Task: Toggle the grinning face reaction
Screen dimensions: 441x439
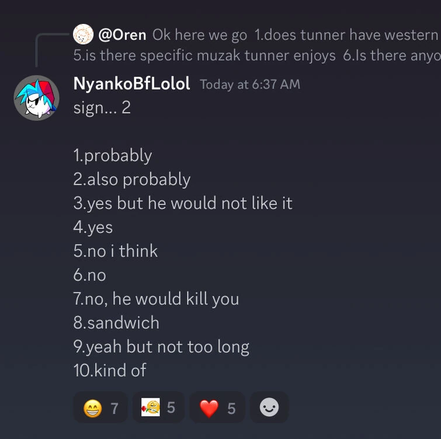Action: 100,408
